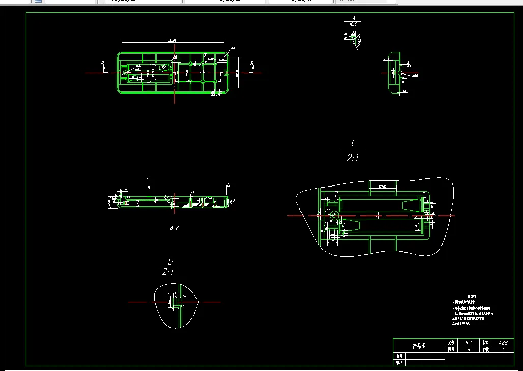
Task: Click the empty 审核 checker name cell
Action: pyautogui.click(x=415, y=362)
